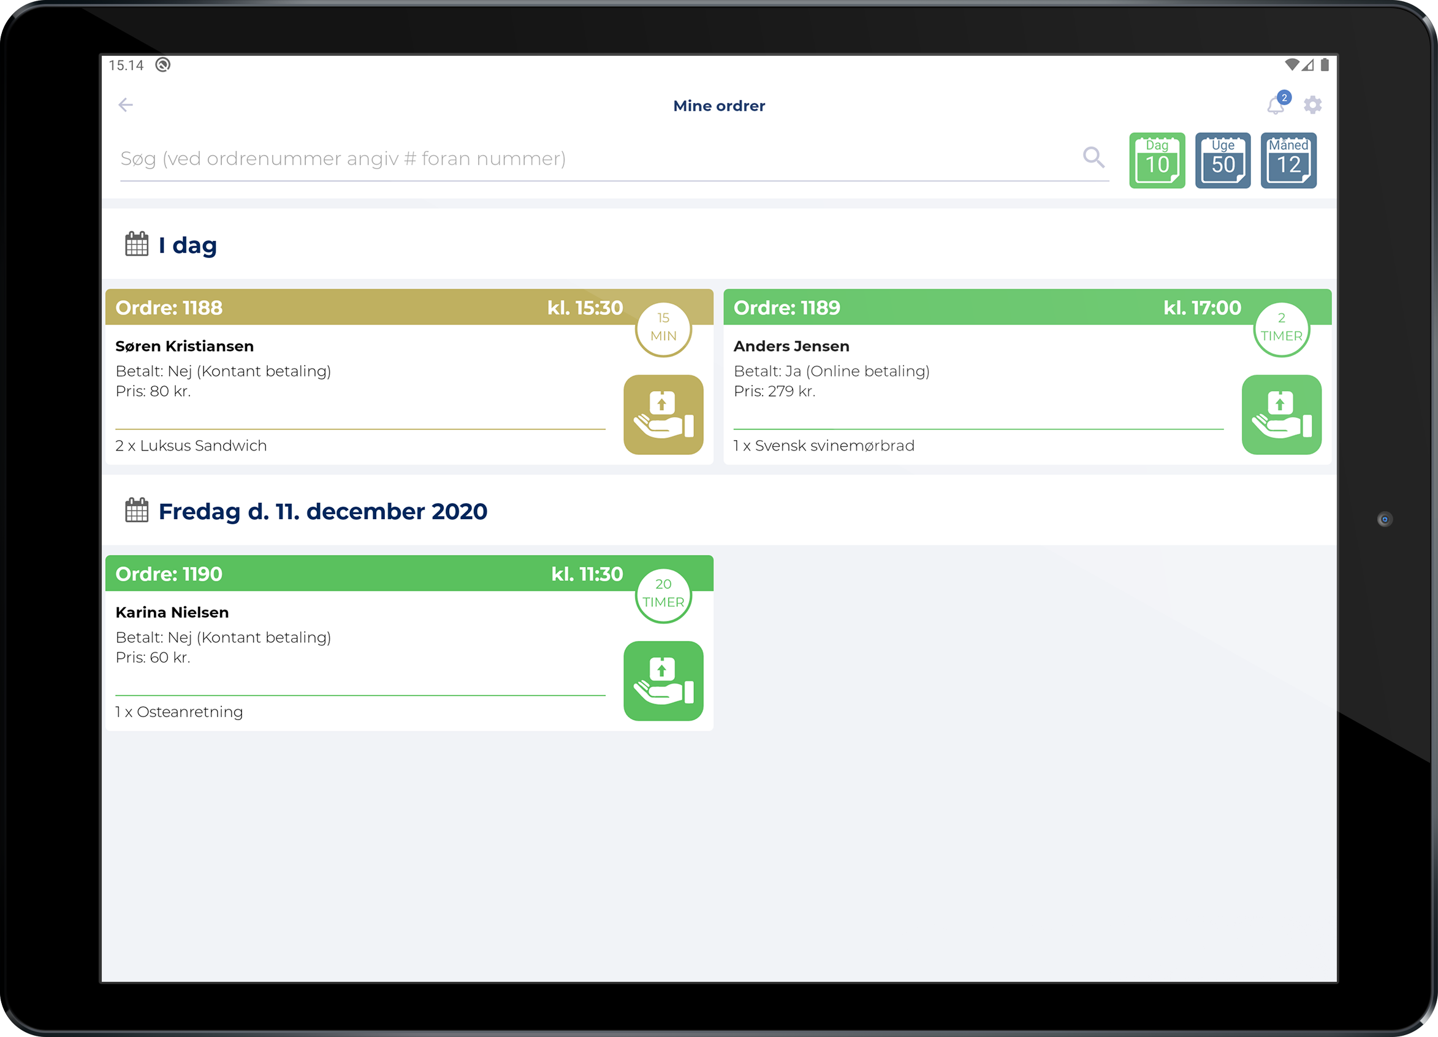The height and width of the screenshot is (1037, 1438).
Task: Switch to Uge 50 view
Action: (1222, 161)
